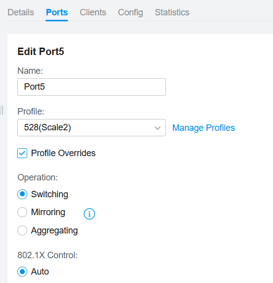Click the 802.1X Control: label

(x=48, y=255)
